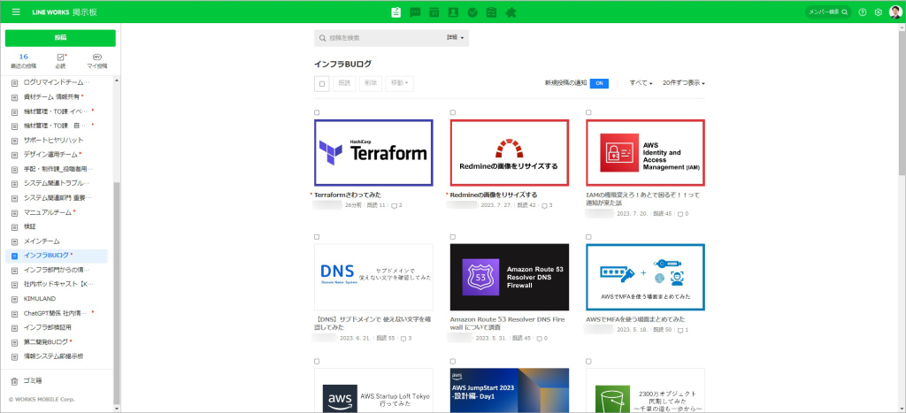This screenshot has width=906, height=413.
Task: Tick the checkbox above the Redmine post
Action: [x=453, y=113]
